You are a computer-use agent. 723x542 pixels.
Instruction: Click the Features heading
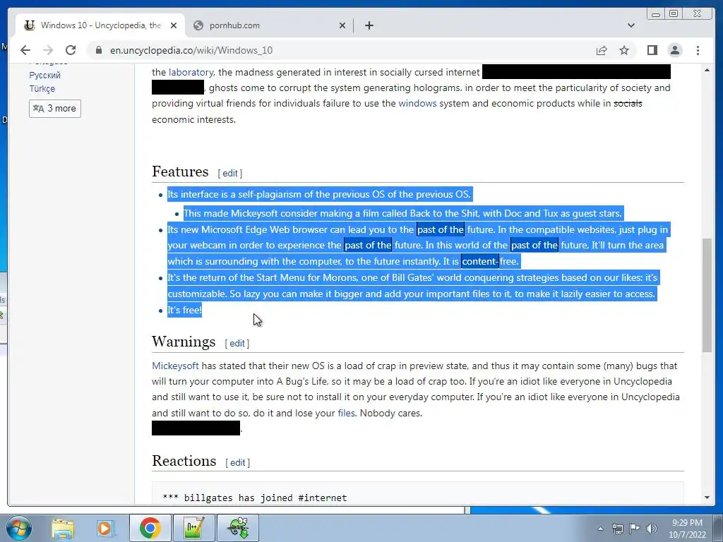[180, 171]
